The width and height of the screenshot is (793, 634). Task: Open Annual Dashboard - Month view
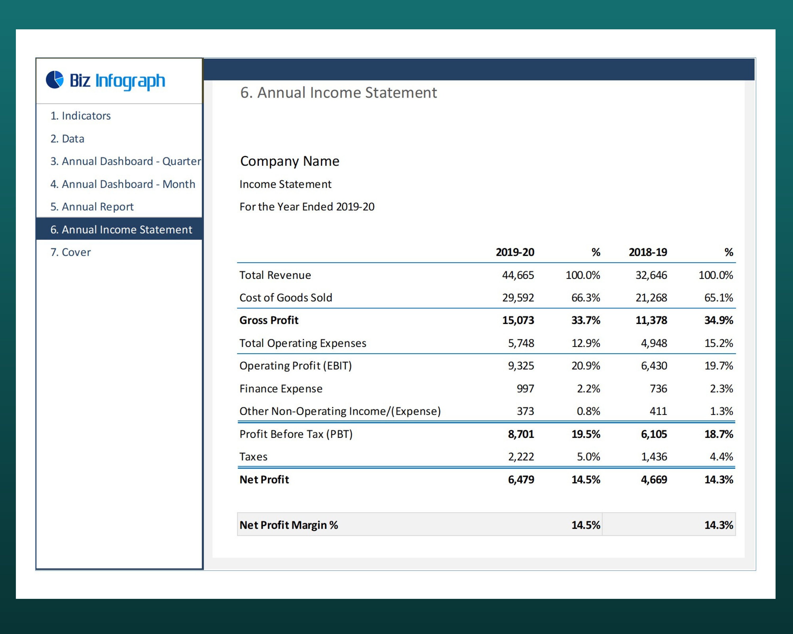point(122,184)
